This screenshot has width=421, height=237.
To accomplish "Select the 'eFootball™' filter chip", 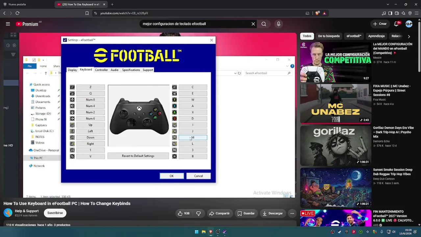I will (x=354, y=36).
